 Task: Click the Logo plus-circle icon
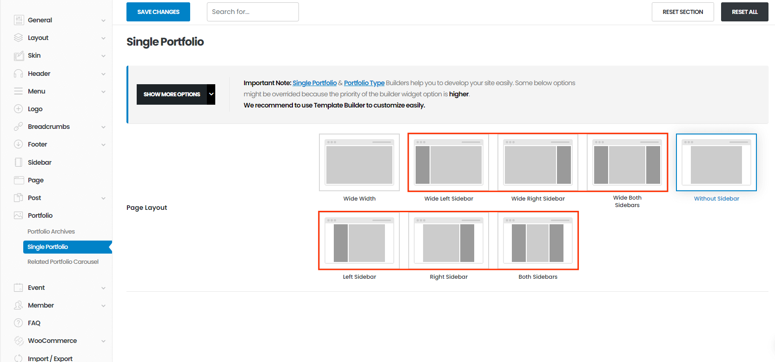tap(19, 109)
